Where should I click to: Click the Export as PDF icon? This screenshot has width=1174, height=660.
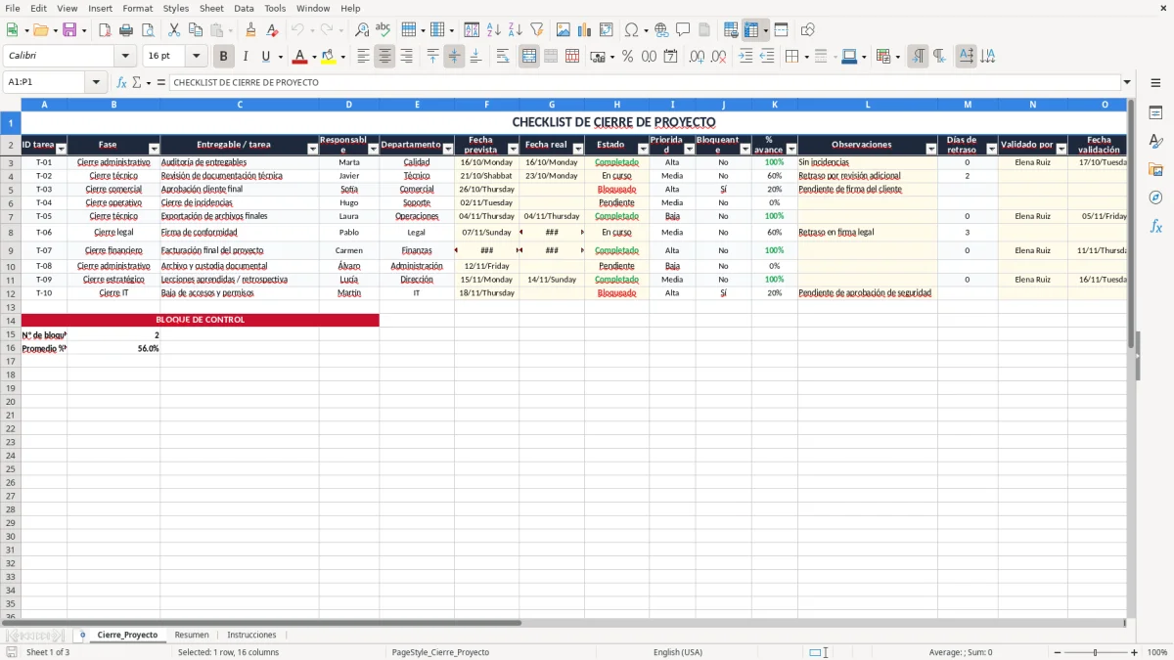tap(105, 30)
